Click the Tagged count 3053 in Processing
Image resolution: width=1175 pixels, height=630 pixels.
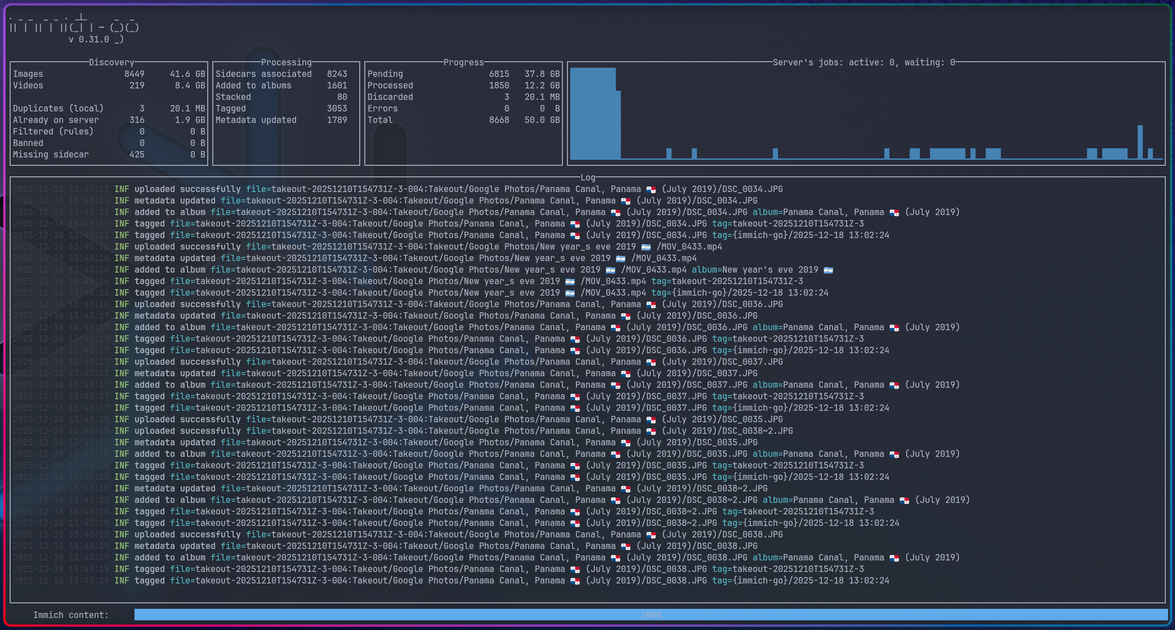click(x=337, y=109)
